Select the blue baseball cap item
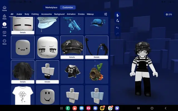Viewport: 178px width, 111px height. [97, 25]
